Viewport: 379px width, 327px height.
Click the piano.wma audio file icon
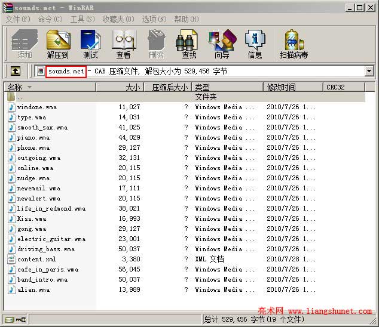[x=11, y=137]
